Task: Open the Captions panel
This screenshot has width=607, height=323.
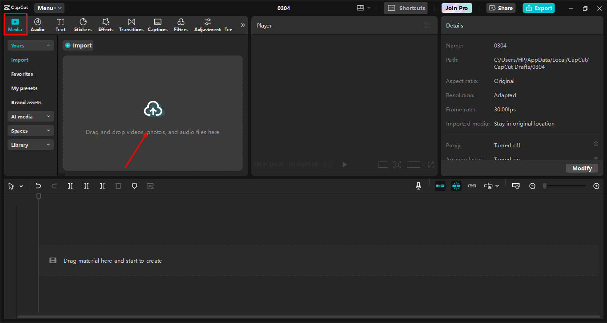Action: pyautogui.click(x=157, y=24)
